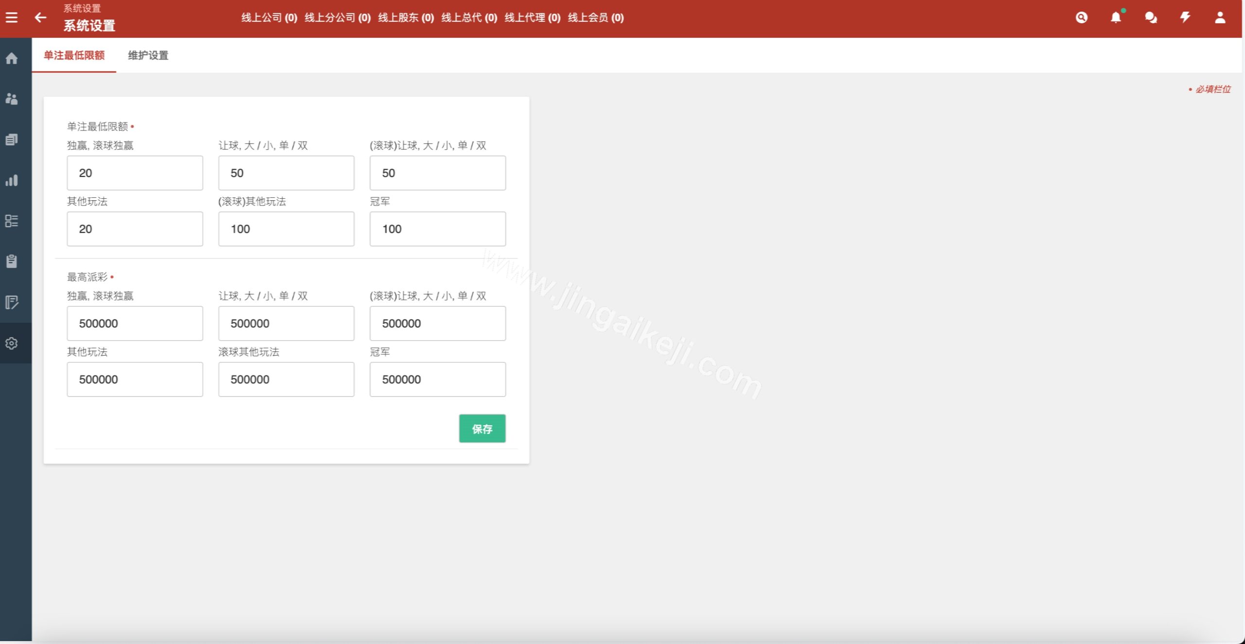Image resolution: width=1245 pixels, height=644 pixels.
Task: Switch to the 维护设置 tab
Action: [147, 56]
